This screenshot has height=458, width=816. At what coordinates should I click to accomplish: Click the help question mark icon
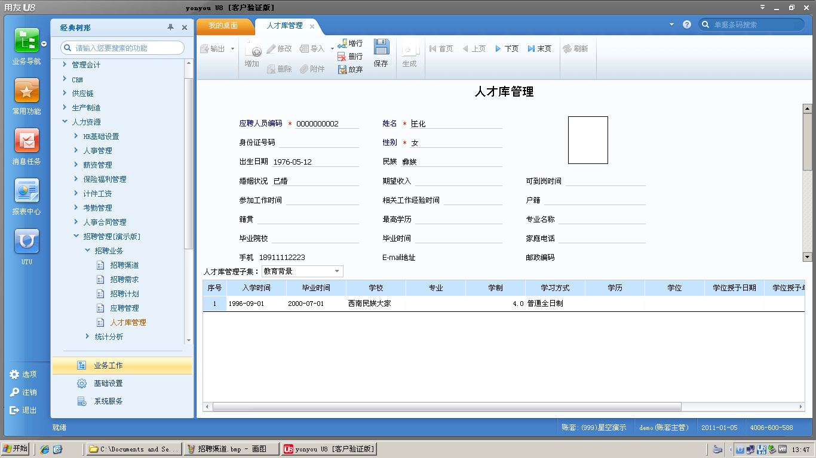(687, 24)
